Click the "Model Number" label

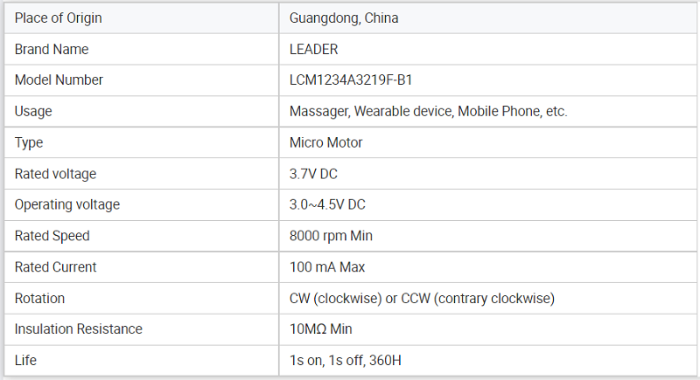(59, 80)
